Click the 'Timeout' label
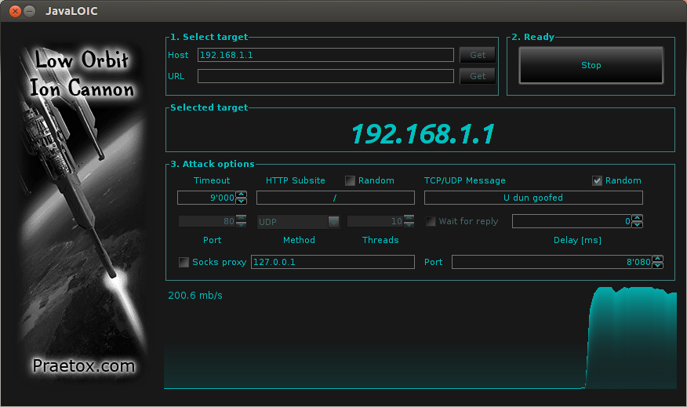The width and height of the screenshot is (687, 407). coord(212,180)
